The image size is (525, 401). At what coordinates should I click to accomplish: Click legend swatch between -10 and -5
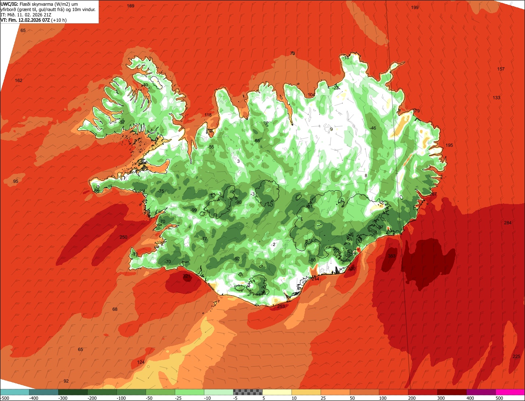(219, 392)
